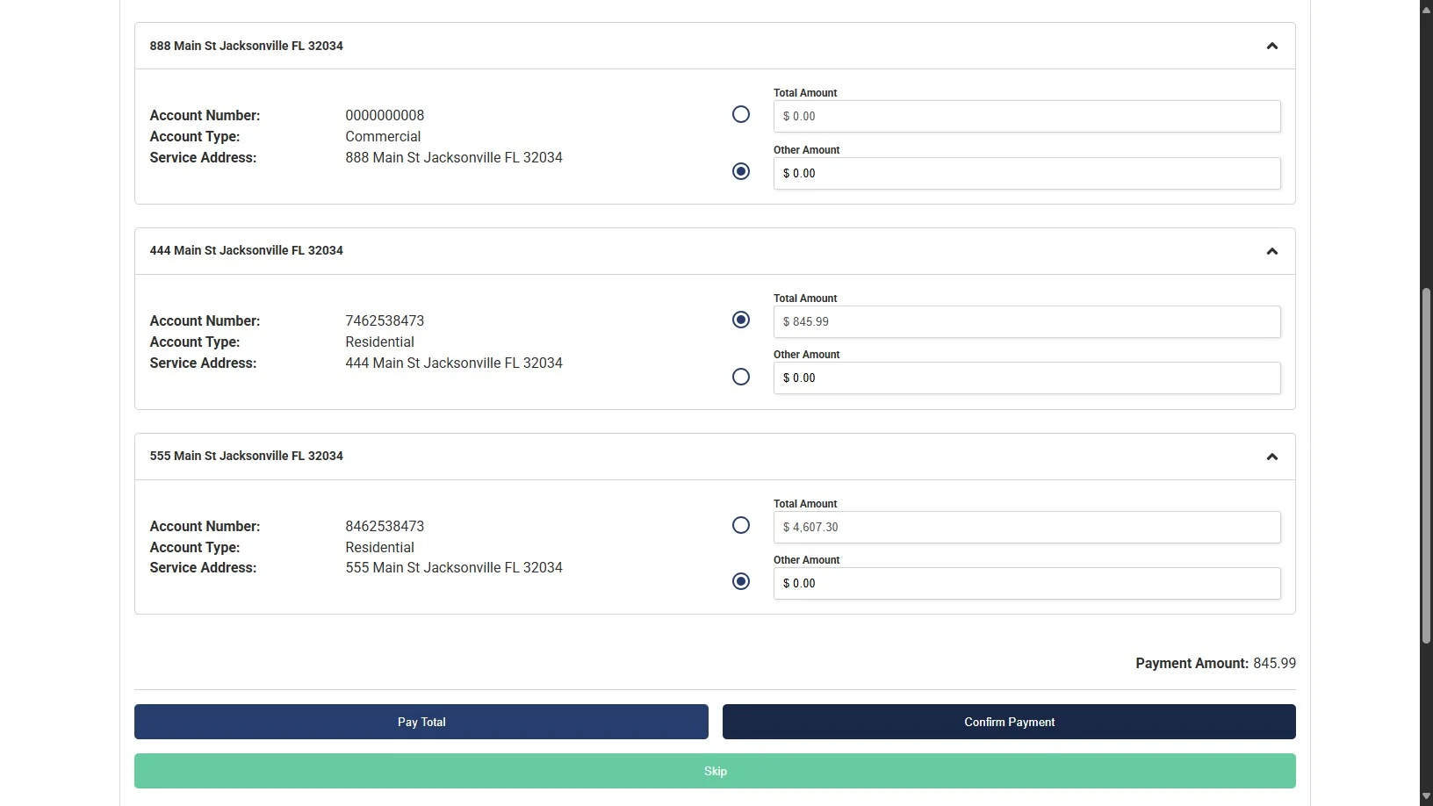Viewport: 1433px width, 806px height.
Task: Click account number 7462538473
Action: coord(385,320)
